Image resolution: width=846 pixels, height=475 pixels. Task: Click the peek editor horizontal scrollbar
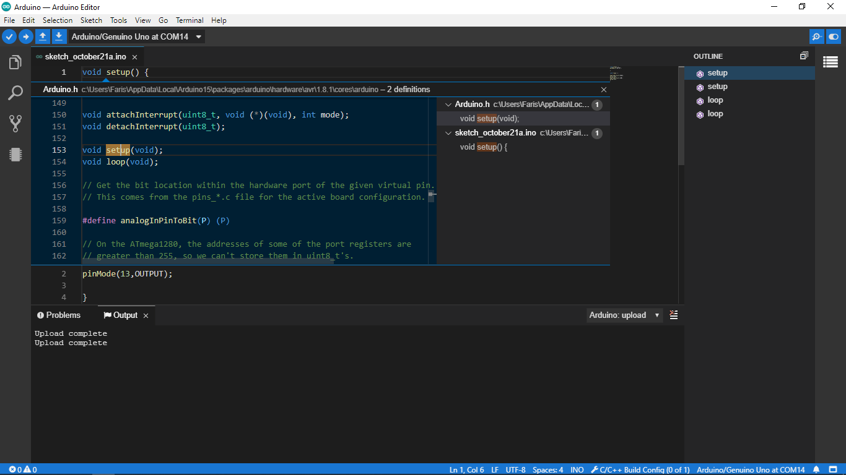(207, 262)
